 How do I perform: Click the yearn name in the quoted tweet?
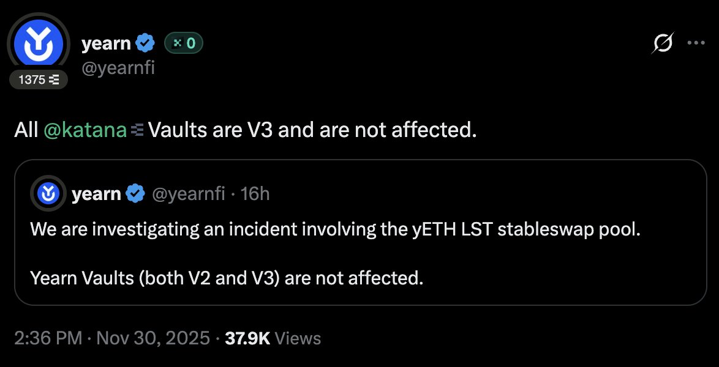point(96,194)
